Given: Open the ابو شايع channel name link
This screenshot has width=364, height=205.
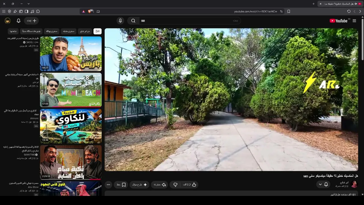Looking at the screenshot, I should click(344, 183).
